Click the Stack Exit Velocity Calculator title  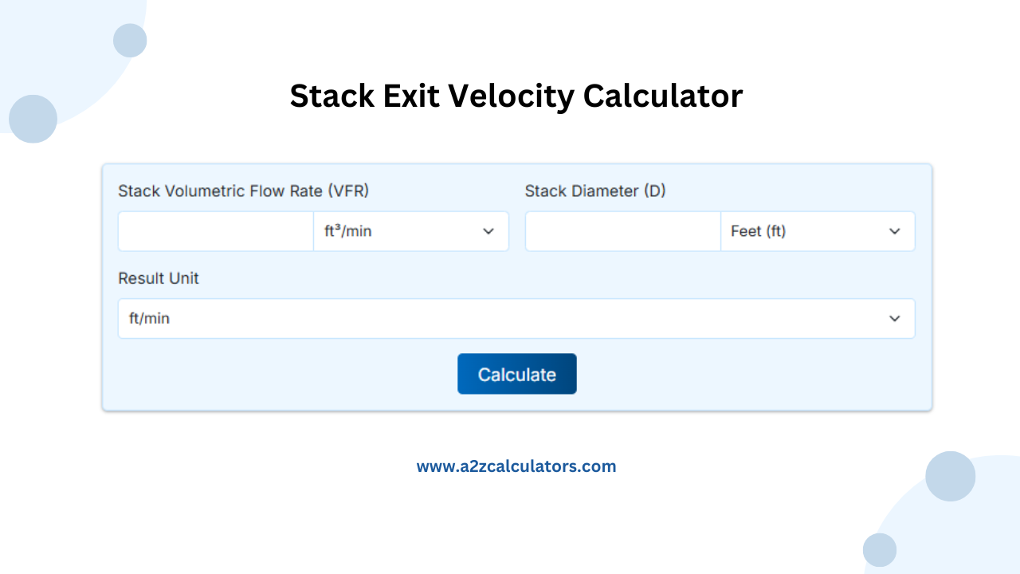coord(516,96)
